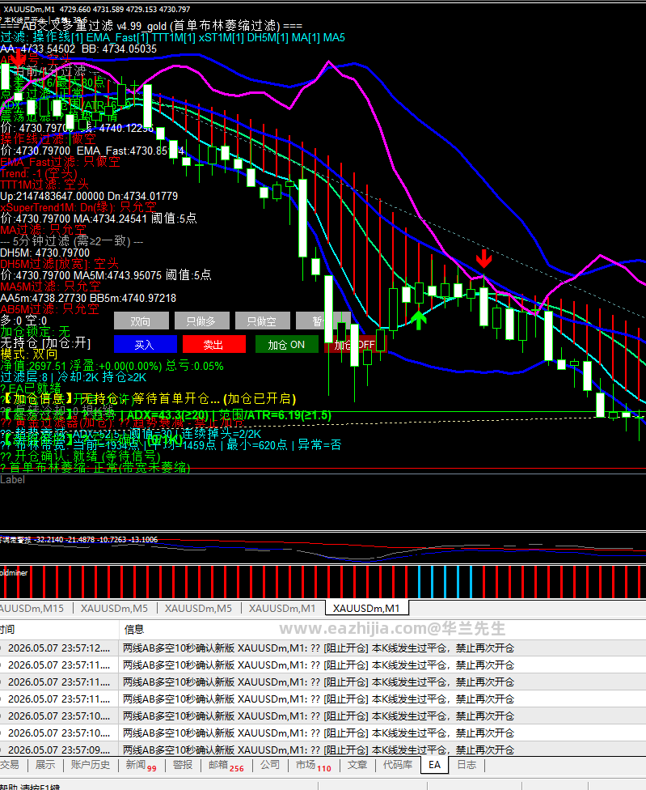Open the 市场 market tab
The width and height of the screenshot is (646, 790).
coord(313,765)
